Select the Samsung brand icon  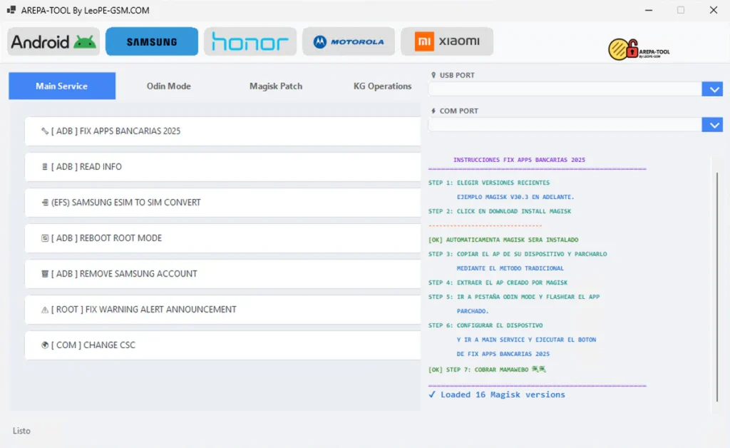pos(152,41)
